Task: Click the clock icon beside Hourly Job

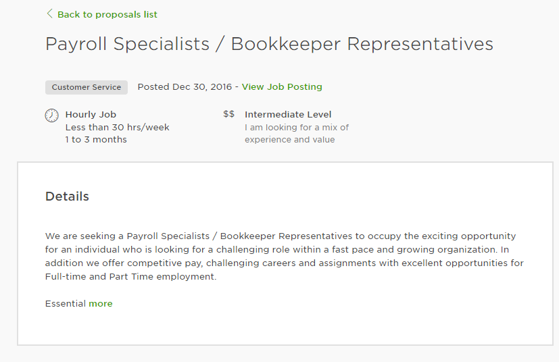Action: [51, 115]
